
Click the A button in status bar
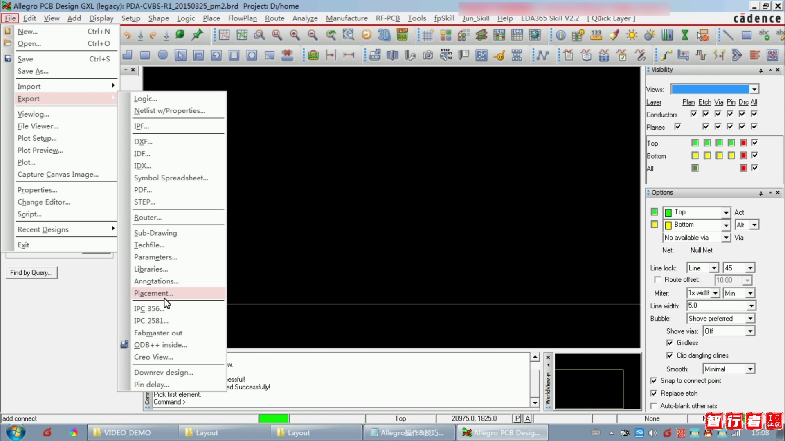coord(528,418)
